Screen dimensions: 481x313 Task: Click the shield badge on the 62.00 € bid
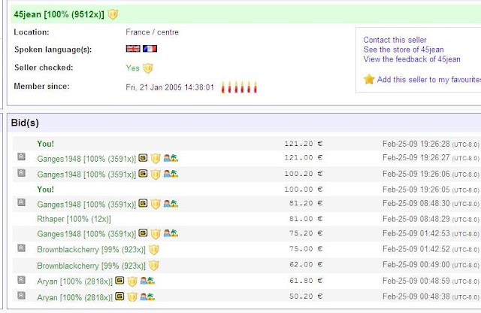coord(153,266)
